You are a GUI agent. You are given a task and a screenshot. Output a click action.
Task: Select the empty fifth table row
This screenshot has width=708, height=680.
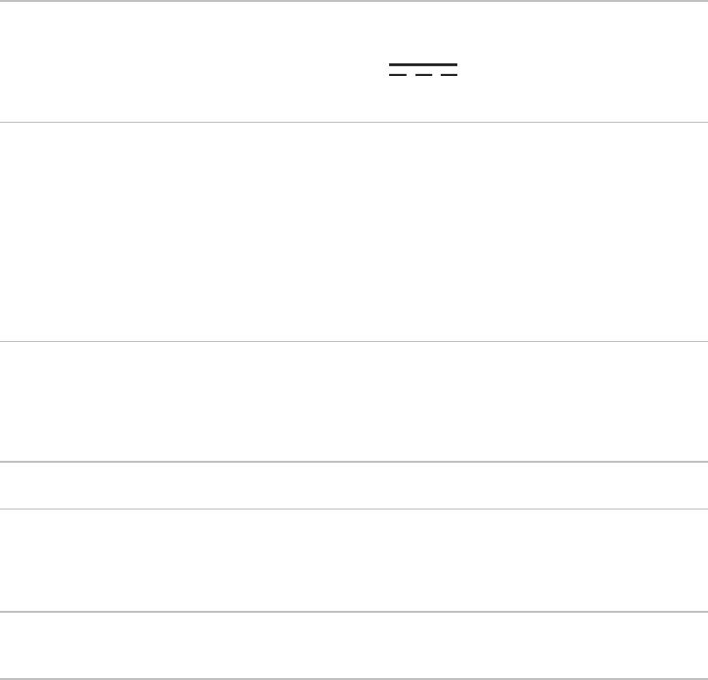tap(354, 560)
